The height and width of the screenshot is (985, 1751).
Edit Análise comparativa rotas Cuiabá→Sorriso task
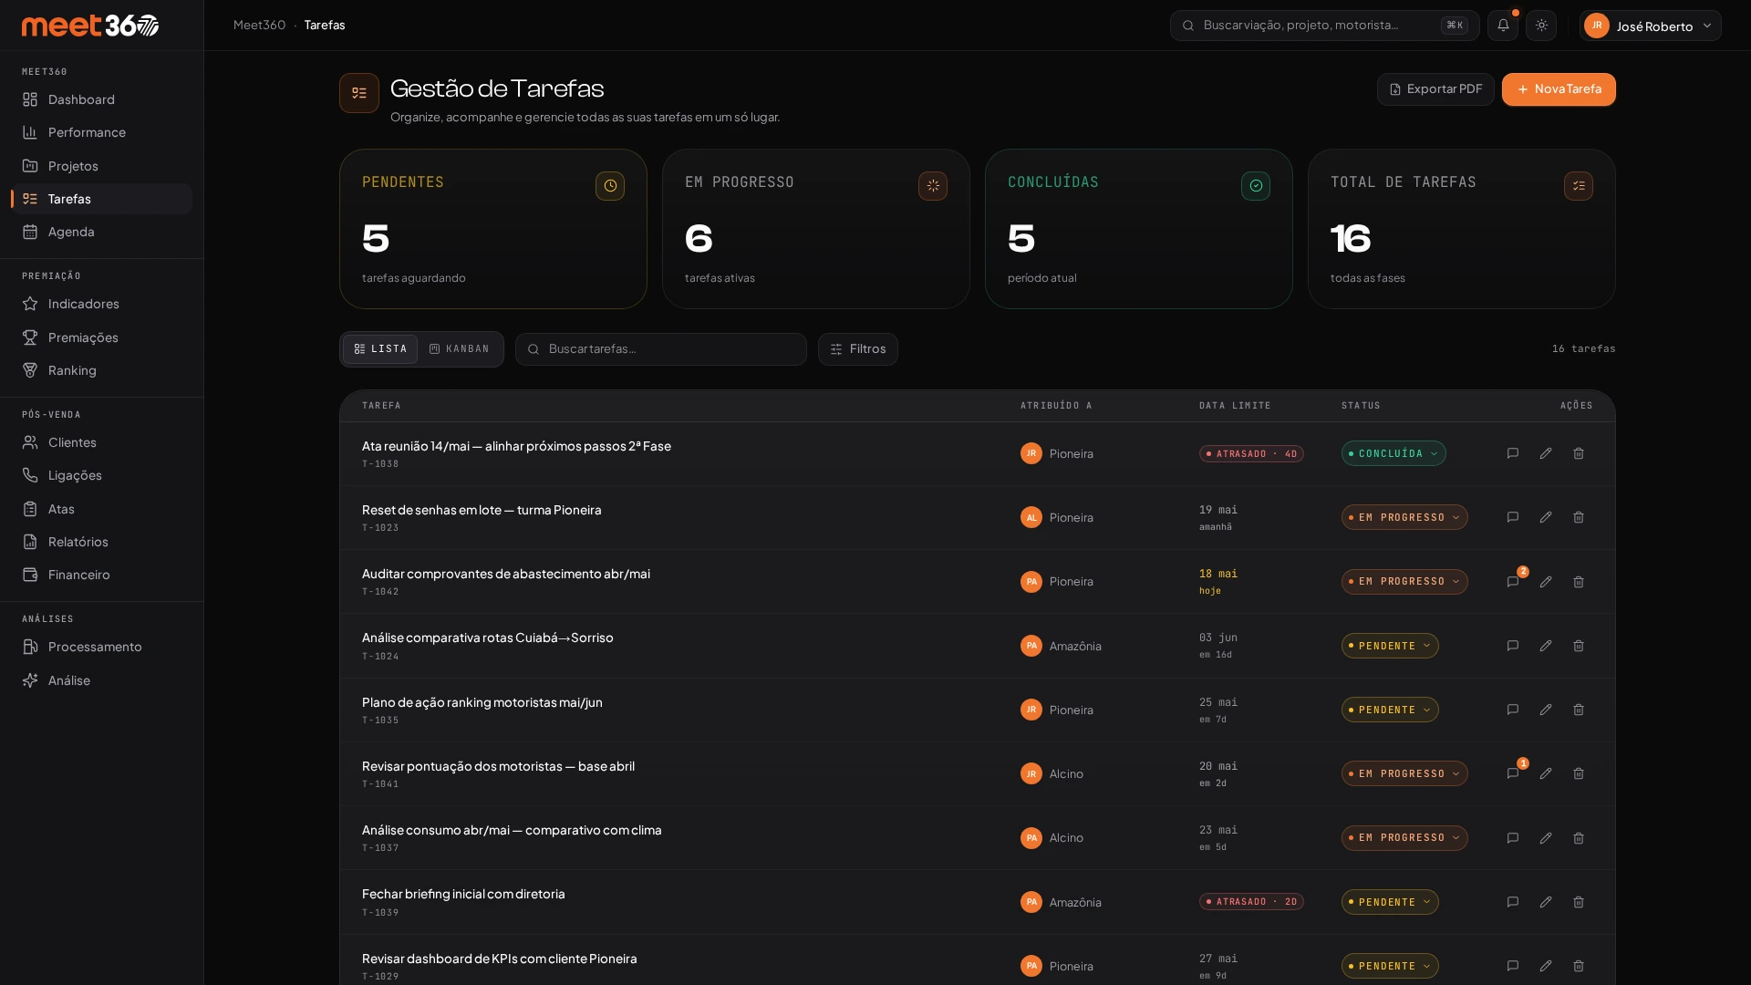point(1546,646)
